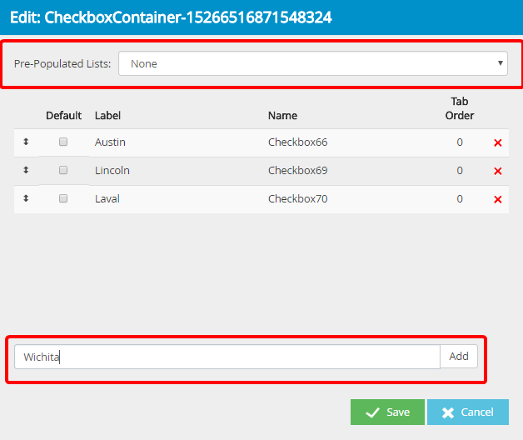Click the Checkbox69 name cell
The image size is (523, 440).
pos(298,171)
